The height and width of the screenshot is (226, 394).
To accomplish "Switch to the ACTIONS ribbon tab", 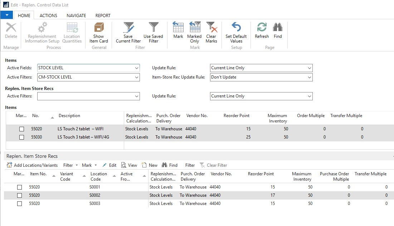I will pyautogui.click(x=48, y=15).
